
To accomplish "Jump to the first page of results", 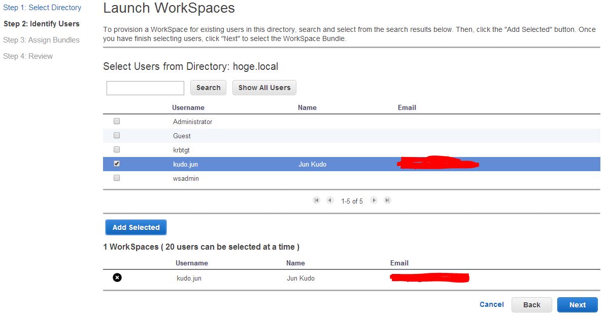I will tap(316, 200).
